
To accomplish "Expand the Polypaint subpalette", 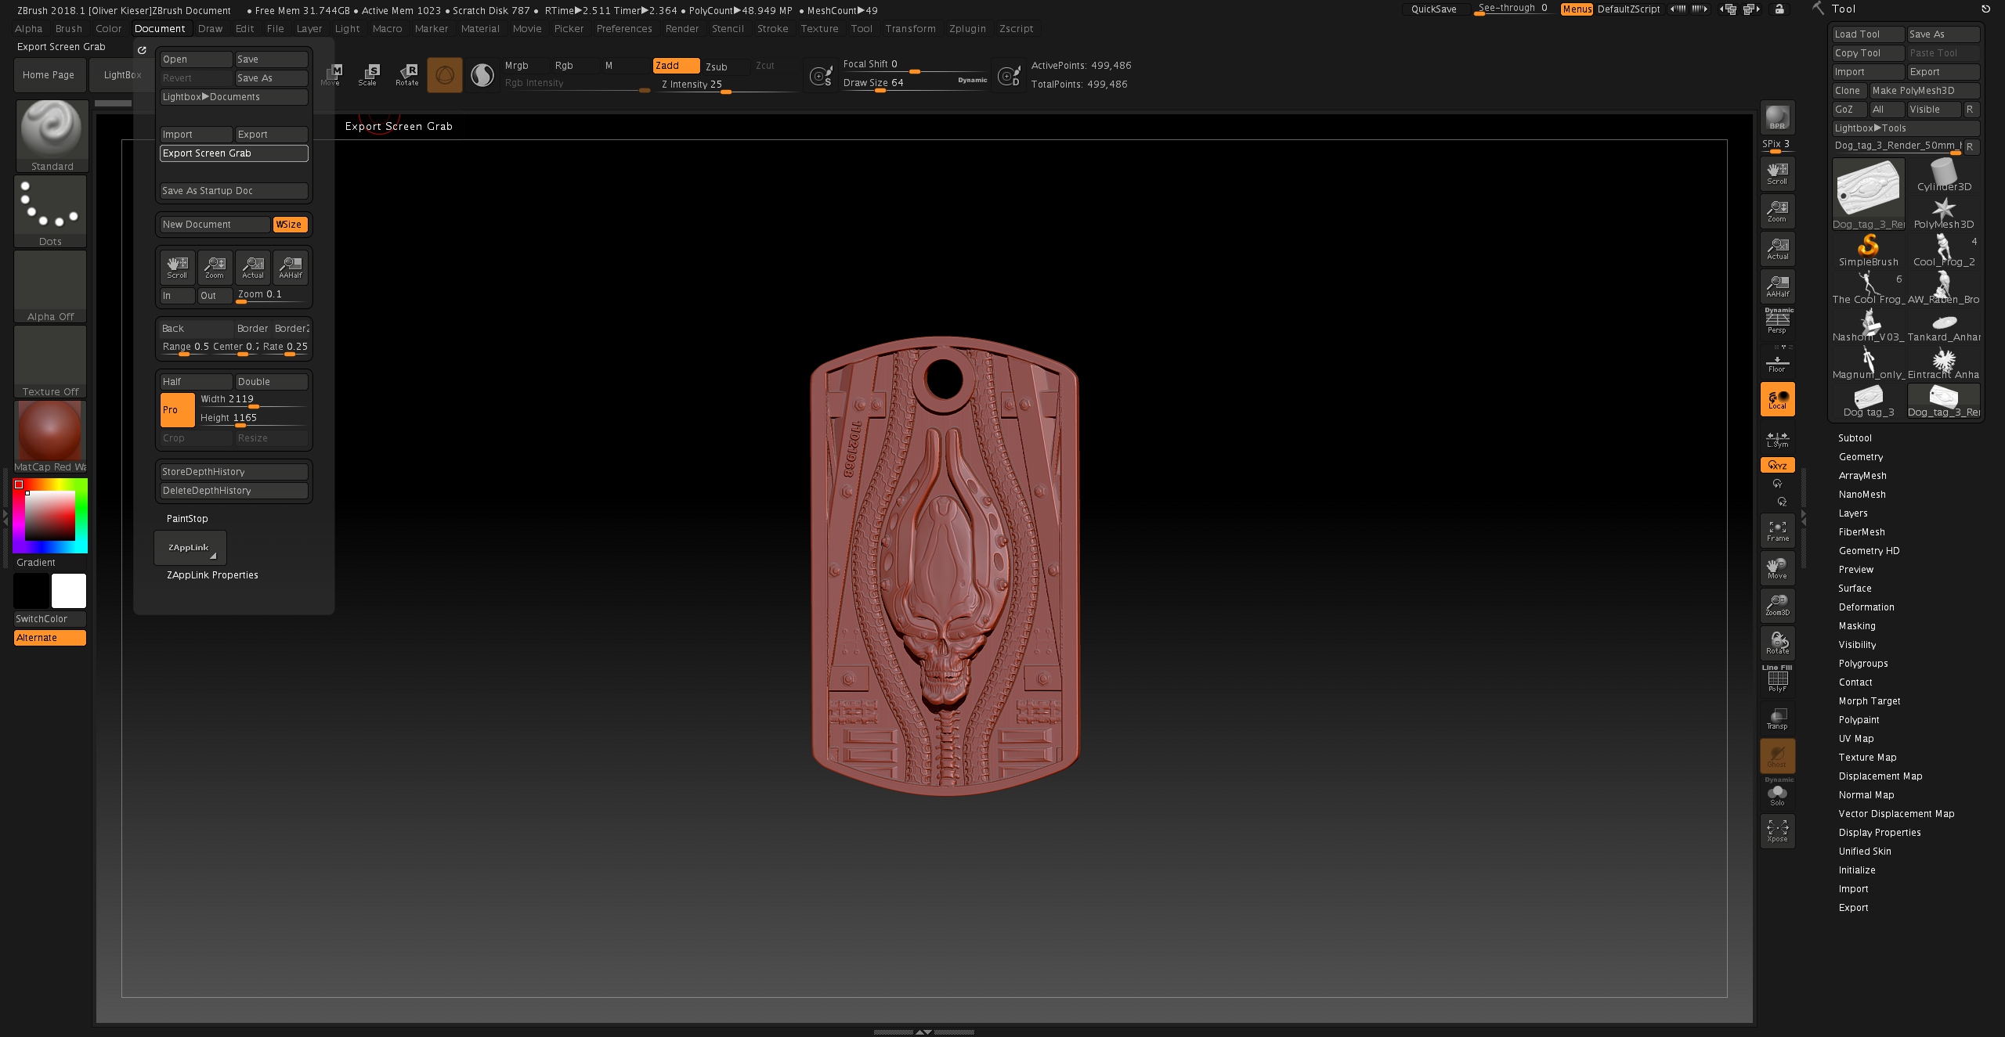I will point(1859,720).
